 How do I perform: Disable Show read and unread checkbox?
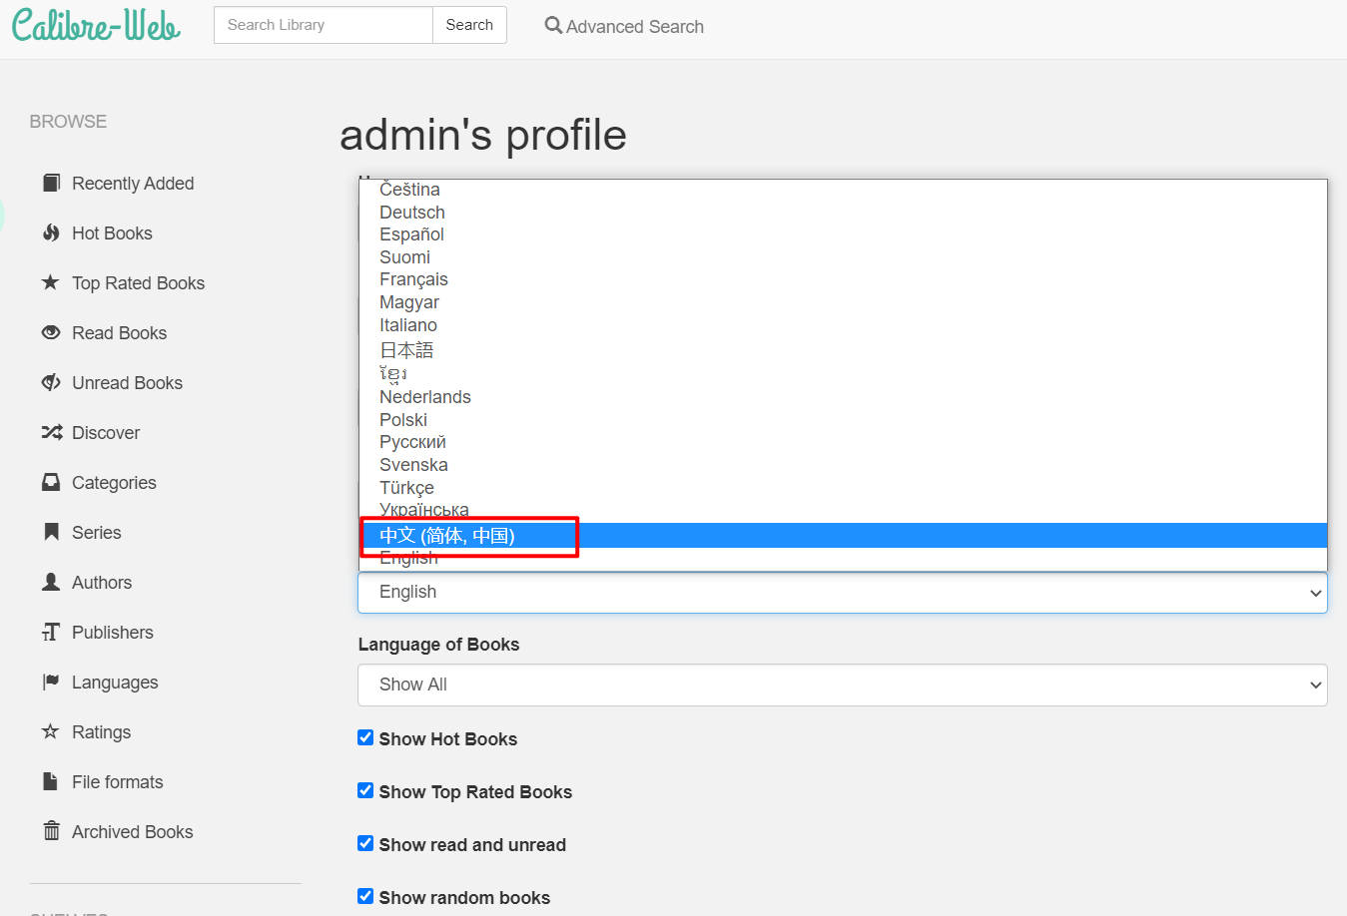click(x=365, y=844)
